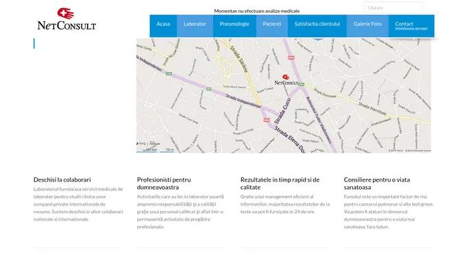Open the Acasa menu item

click(x=163, y=26)
